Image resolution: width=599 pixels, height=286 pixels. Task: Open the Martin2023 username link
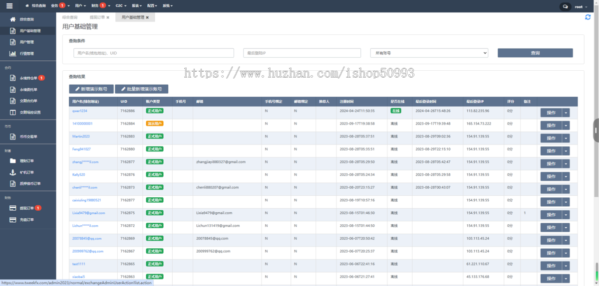point(81,136)
